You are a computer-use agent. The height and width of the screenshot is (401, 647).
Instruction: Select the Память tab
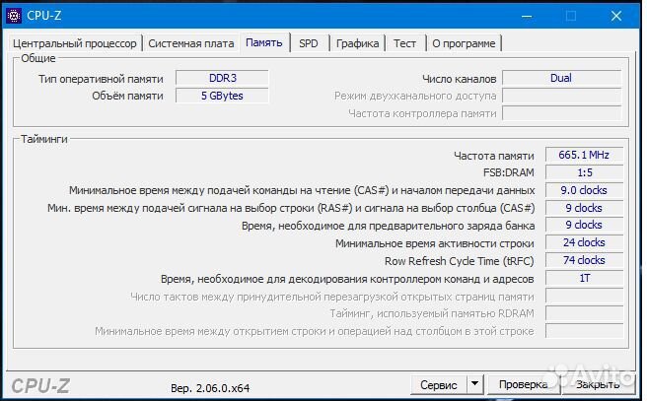(x=264, y=42)
